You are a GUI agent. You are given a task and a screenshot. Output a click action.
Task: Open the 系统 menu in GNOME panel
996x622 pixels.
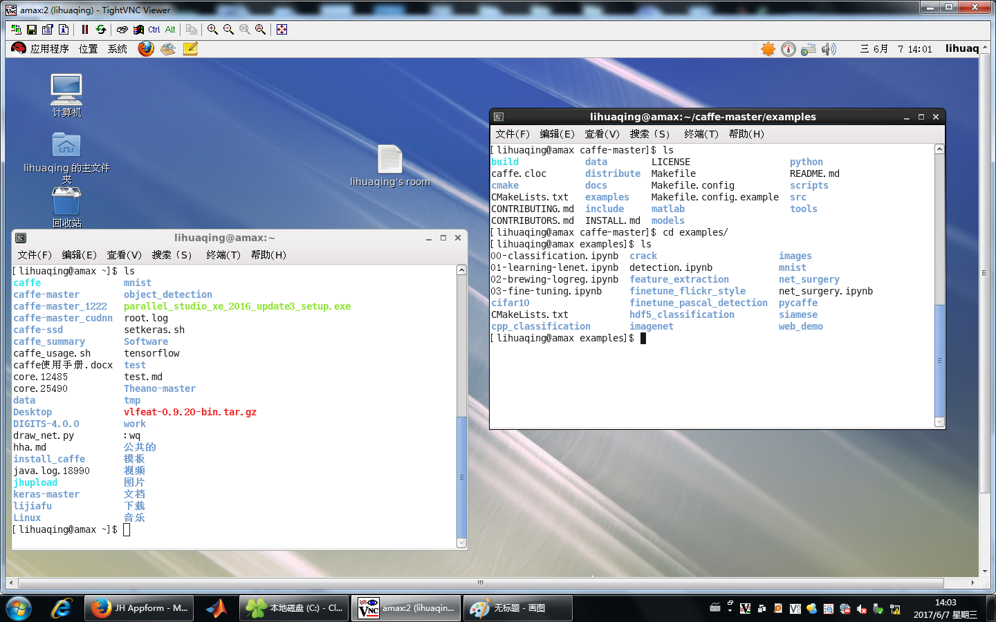(x=117, y=49)
